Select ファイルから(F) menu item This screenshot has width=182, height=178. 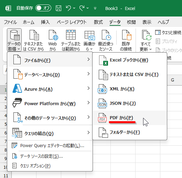pos(50,59)
